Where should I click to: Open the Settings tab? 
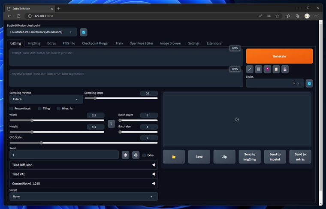(x=194, y=43)
